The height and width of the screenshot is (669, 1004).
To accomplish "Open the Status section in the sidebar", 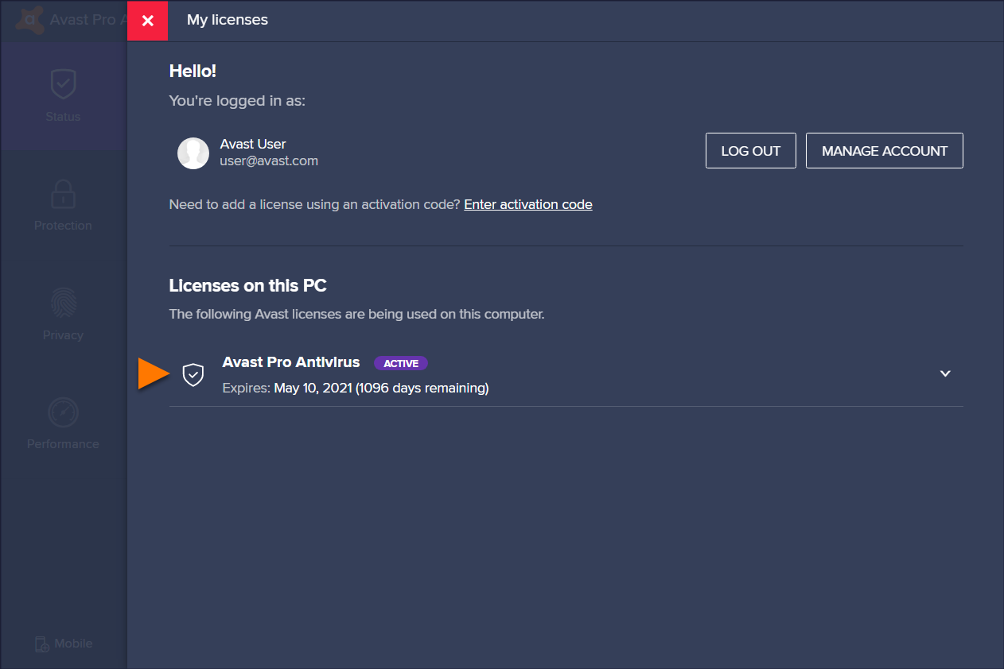I will (63, 95).
